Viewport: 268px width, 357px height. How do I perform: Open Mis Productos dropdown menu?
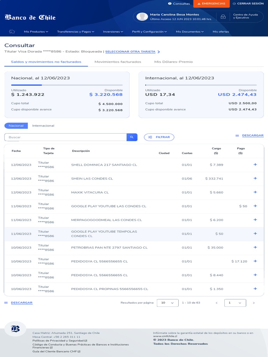[x=36, y=32]
